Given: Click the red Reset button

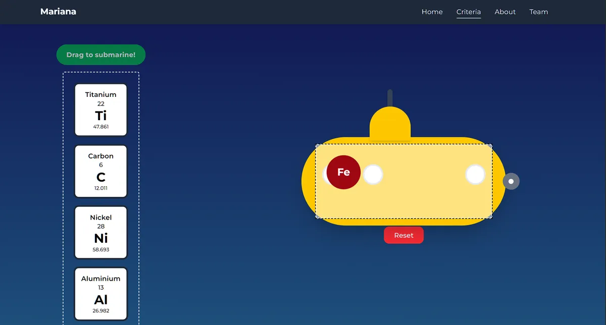Looking at the screenshot, I should [403, 235].
